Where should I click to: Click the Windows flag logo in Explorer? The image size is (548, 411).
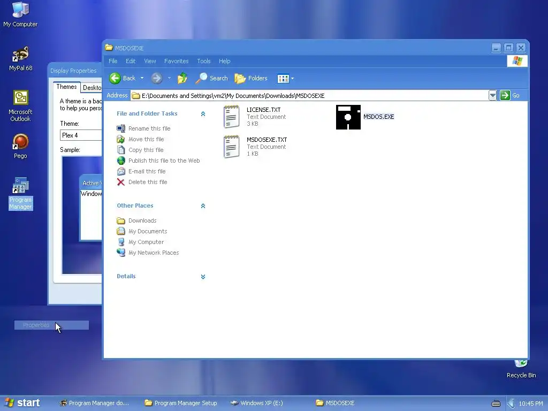pyautogui.click(x=517, y=61)
